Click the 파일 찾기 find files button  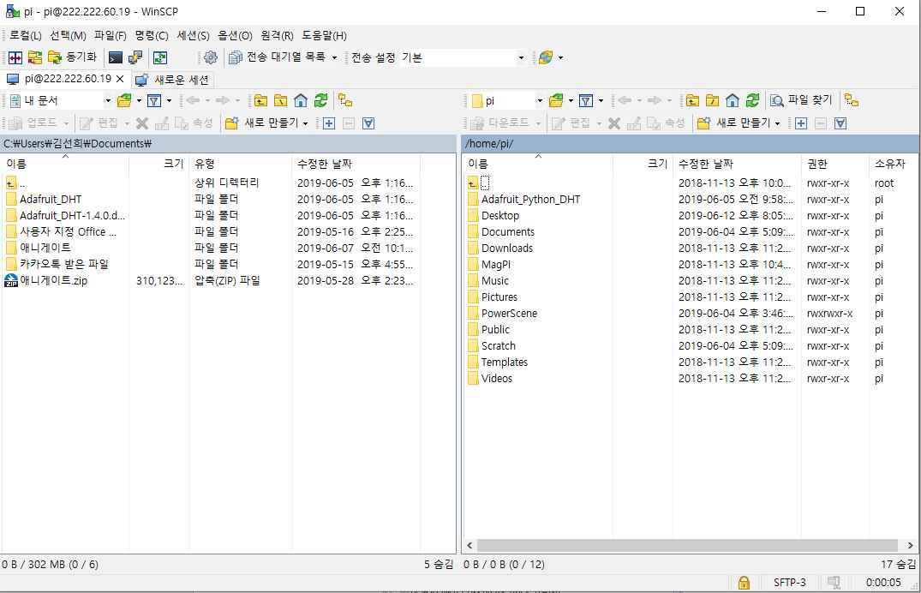pos(801,100)
